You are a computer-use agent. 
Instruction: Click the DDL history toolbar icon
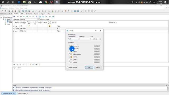coord(66,11)
